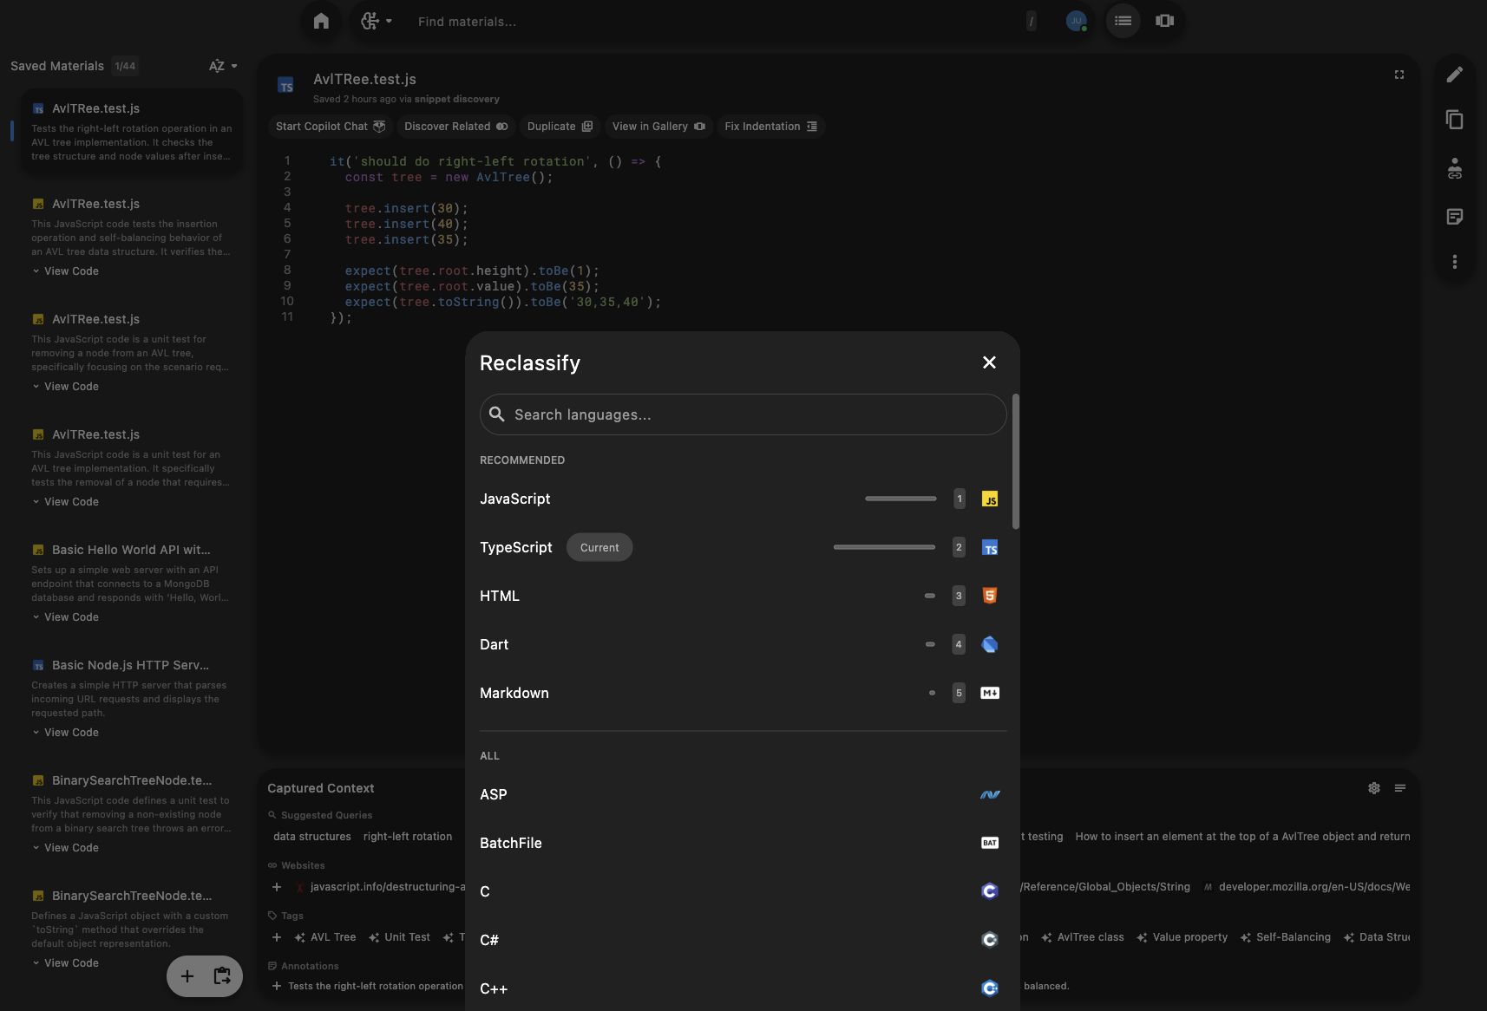Click the JavaScript confidence bar
This screenshot has height=1011, width=1487.
click(901, 499)
